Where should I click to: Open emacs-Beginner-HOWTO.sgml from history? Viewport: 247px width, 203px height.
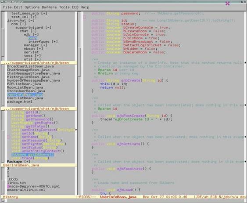pyautogui.click(x=33, y=186)
